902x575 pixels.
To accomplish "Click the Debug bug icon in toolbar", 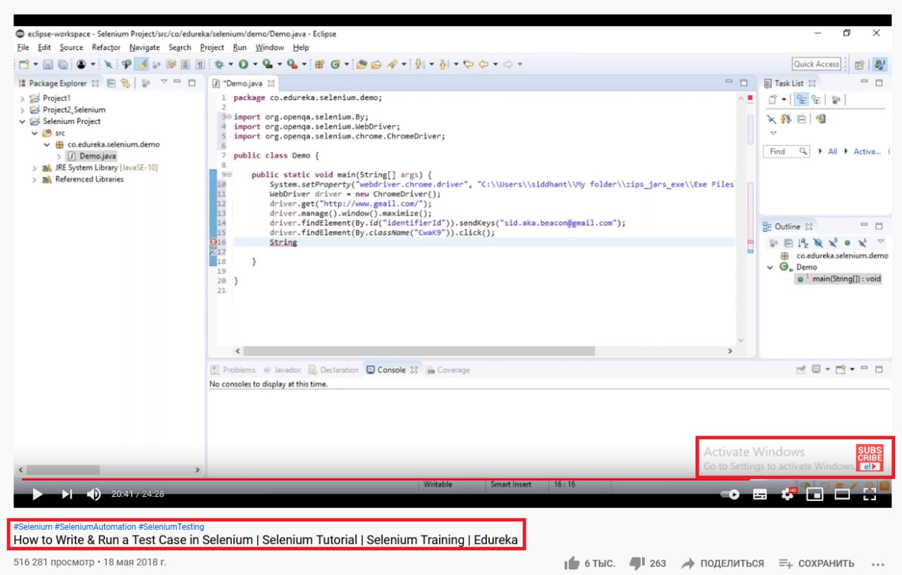I will click(218, 64).
